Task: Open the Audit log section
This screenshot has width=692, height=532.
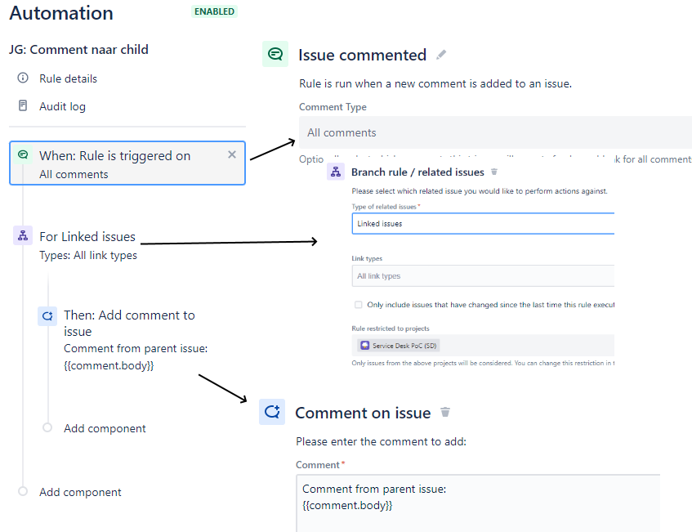Action: [62, 105]
